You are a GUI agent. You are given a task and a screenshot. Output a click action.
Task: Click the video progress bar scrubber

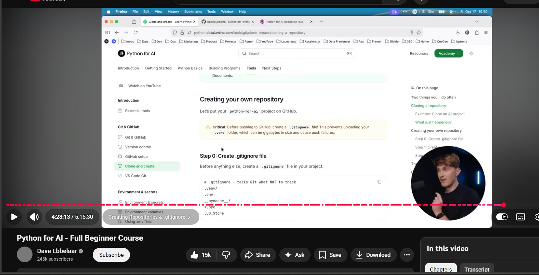click(504, 205)
